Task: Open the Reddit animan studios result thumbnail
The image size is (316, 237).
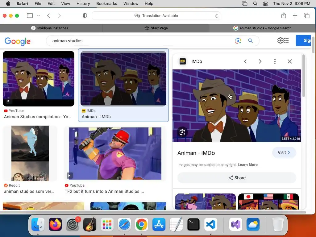Action: point(30,153)
